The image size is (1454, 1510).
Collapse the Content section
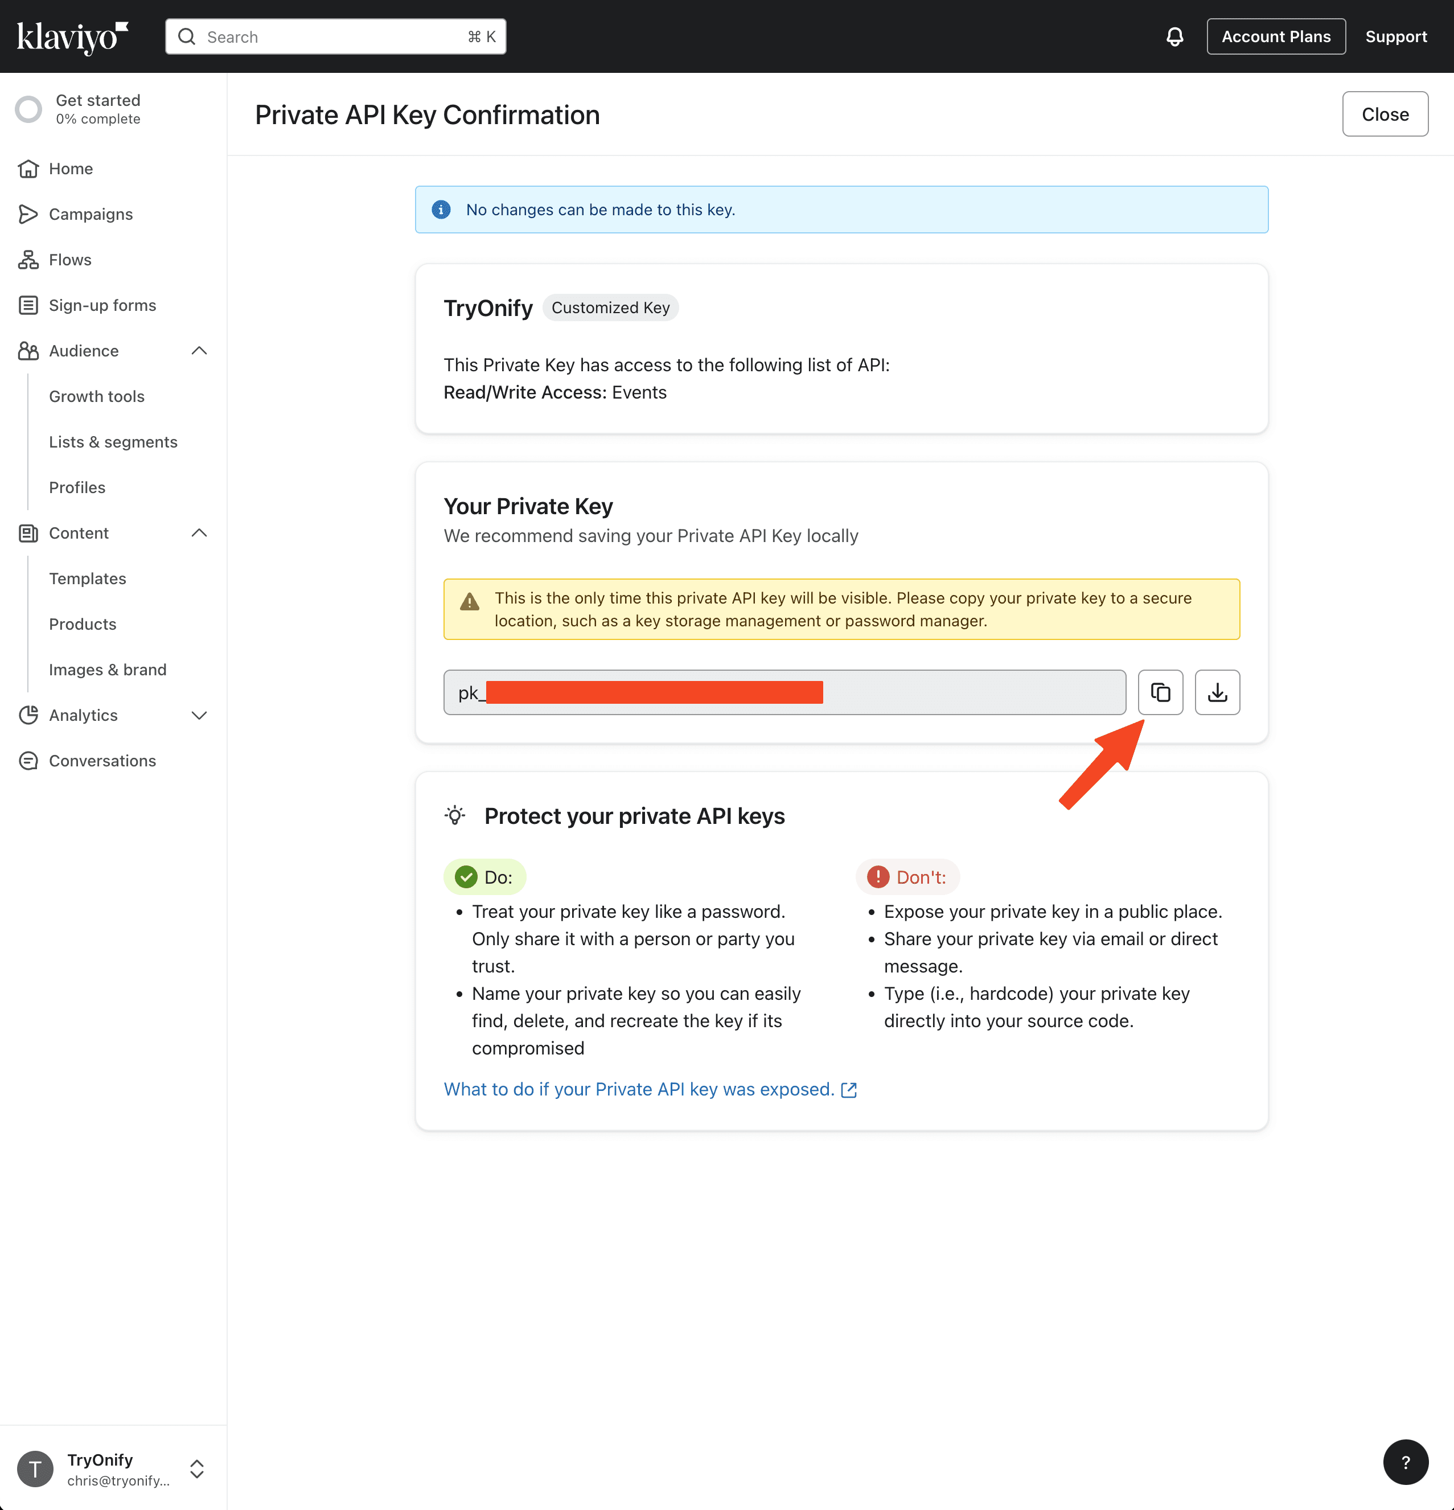click(x=199, y=533)
